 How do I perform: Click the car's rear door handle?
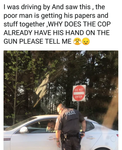(91, 138)
